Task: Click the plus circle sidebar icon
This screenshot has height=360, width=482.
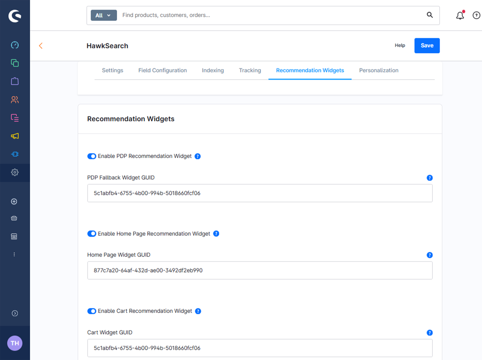Action: pyautogui.click(x=14, y=202)
